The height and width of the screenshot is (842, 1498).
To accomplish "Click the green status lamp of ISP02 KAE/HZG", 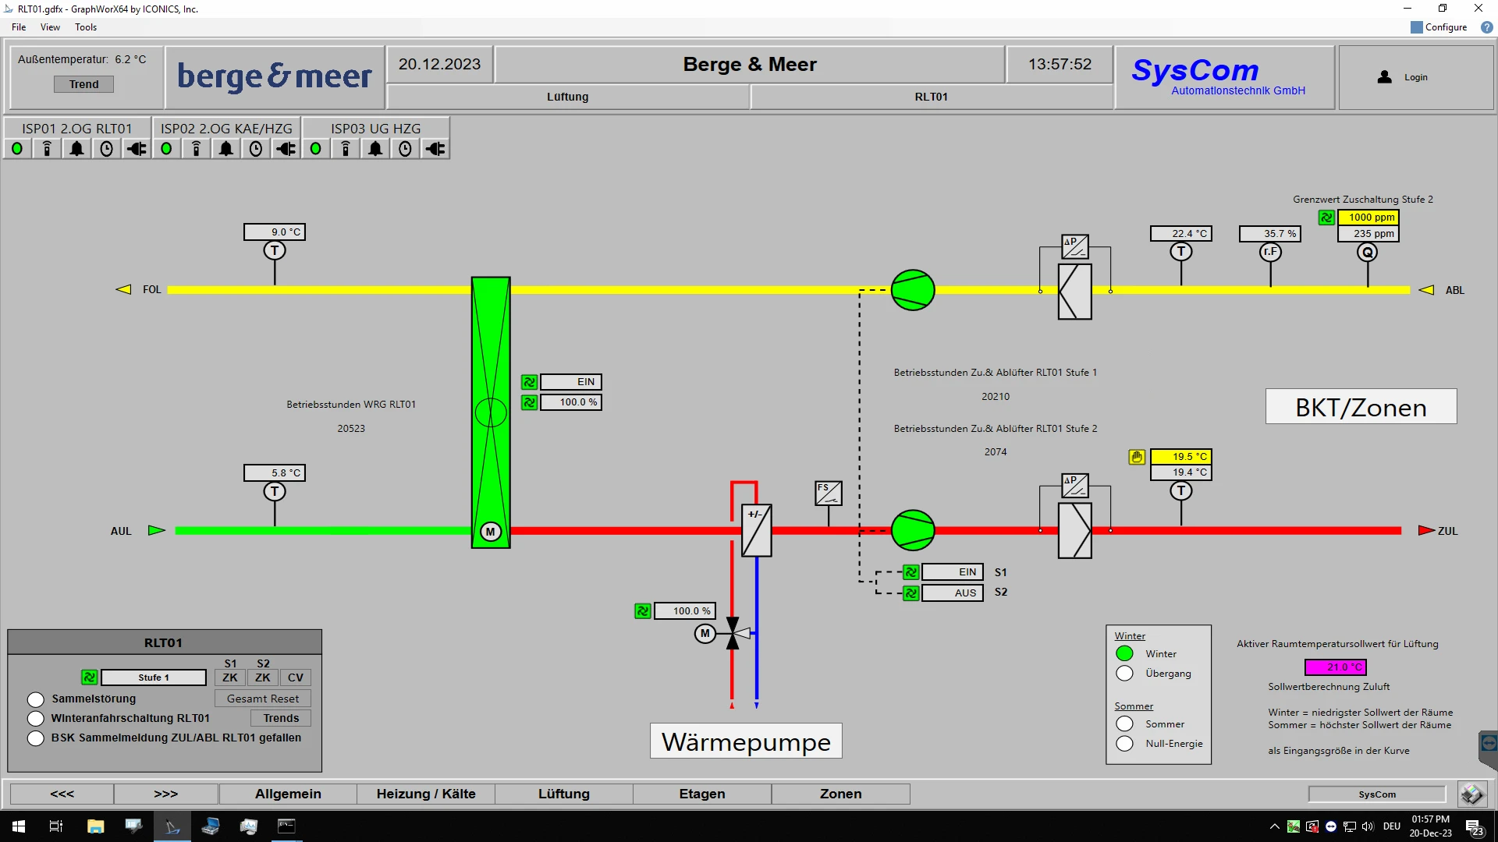I will (x=166, y=148).
